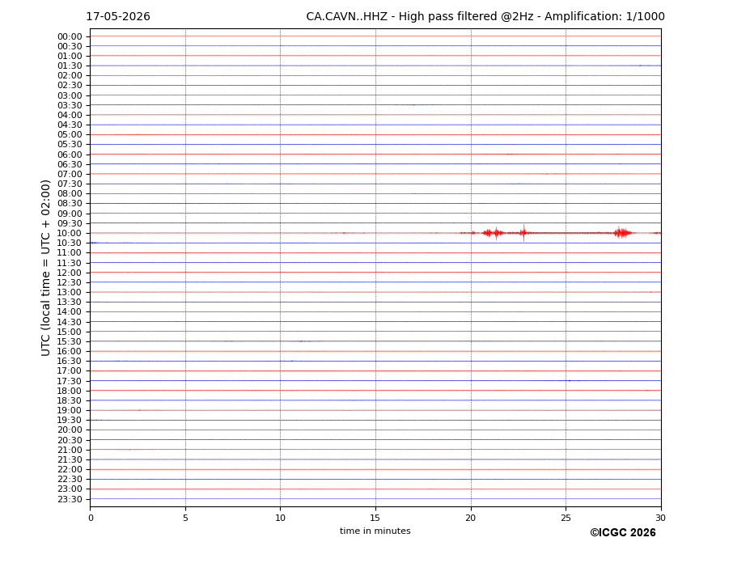The height and width of the screenshot is (563, 750).
Task: Click the "time in minutes" axis label
Action: (x=375, y=531)
